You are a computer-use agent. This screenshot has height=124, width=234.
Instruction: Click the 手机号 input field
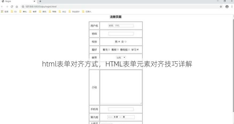(121, 109)
